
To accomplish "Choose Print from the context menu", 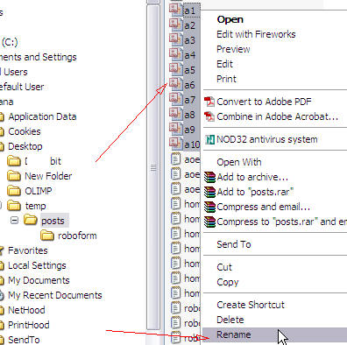I will pos(226,79).
